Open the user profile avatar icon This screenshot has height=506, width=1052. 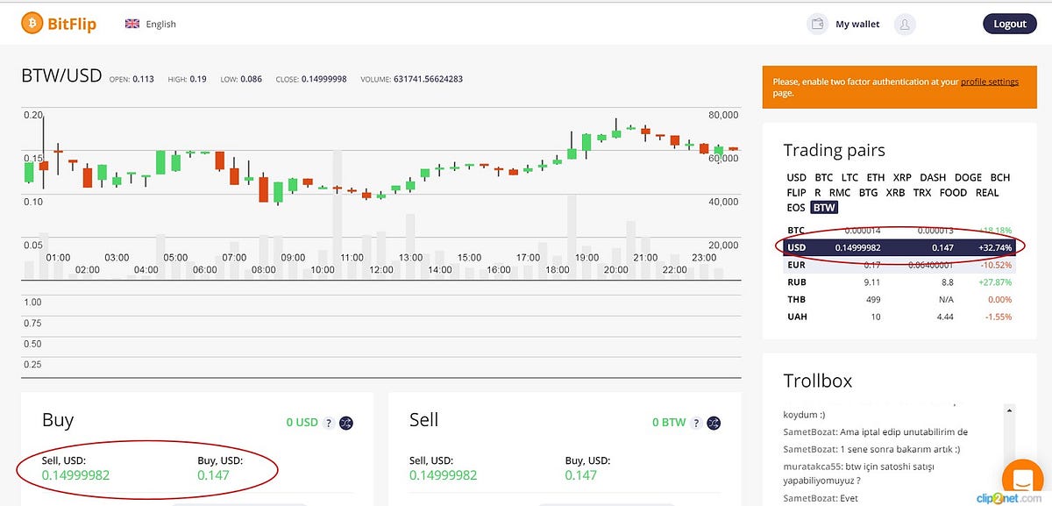click(906, 24)
